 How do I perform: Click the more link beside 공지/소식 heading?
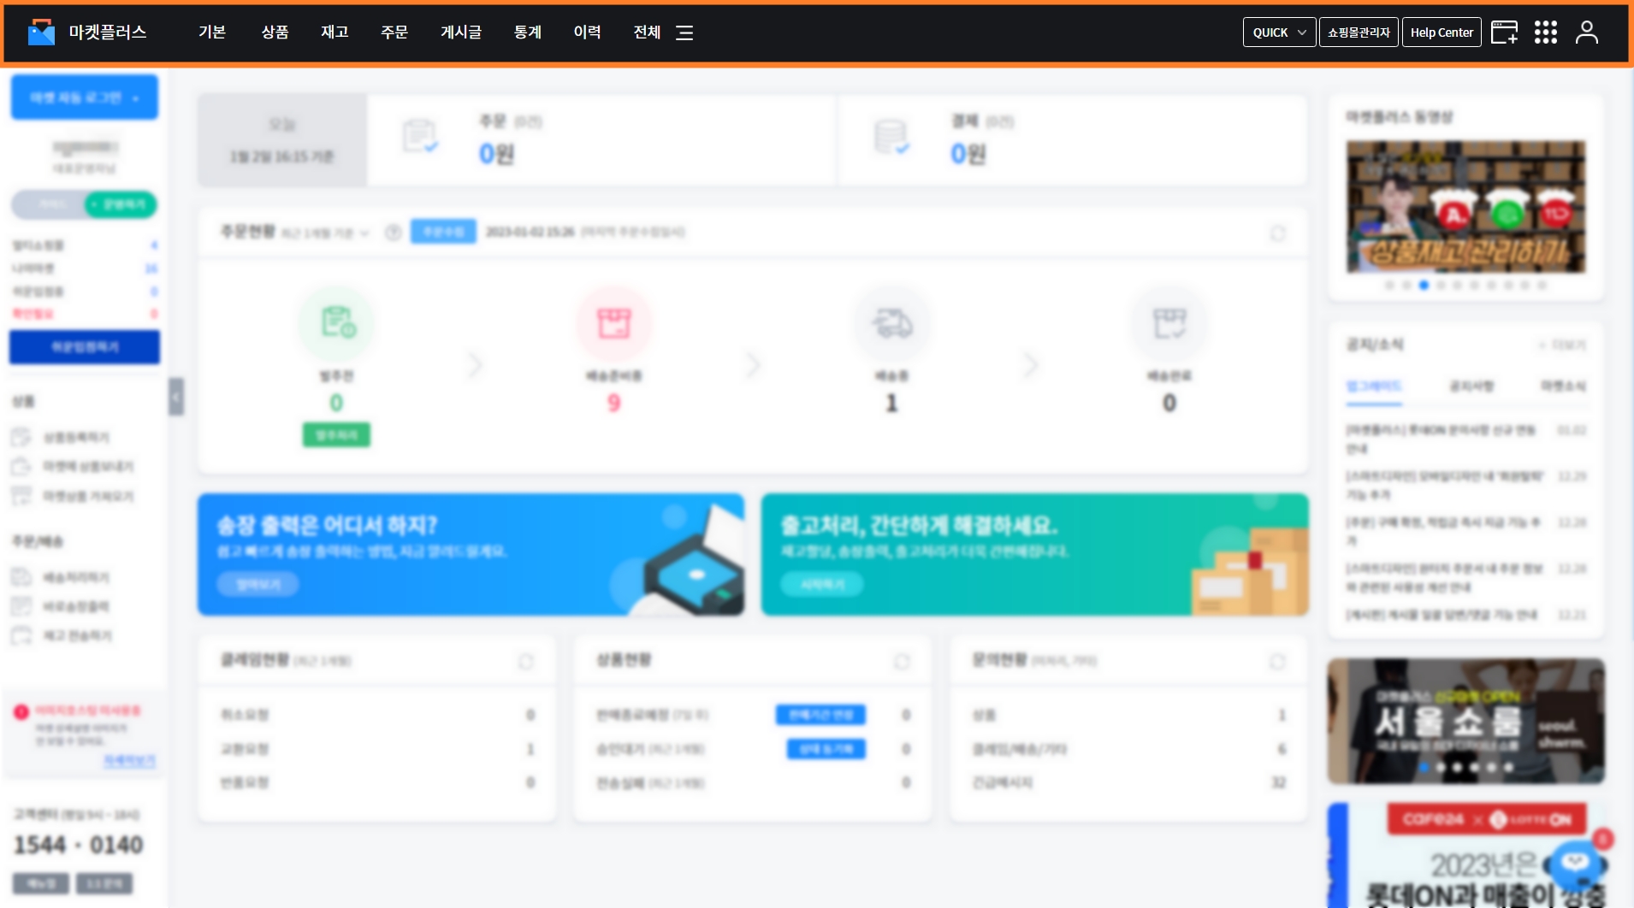pos(1562,345)
